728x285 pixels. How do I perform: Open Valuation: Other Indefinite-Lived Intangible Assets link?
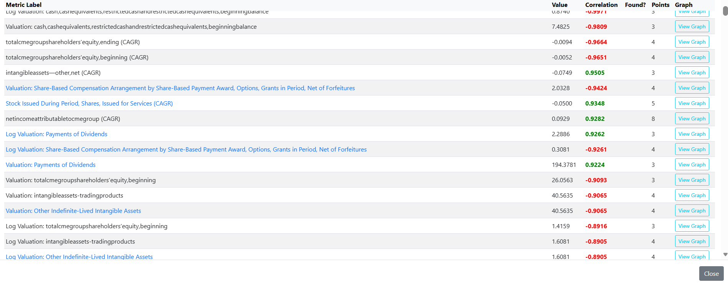coord(73,211)
